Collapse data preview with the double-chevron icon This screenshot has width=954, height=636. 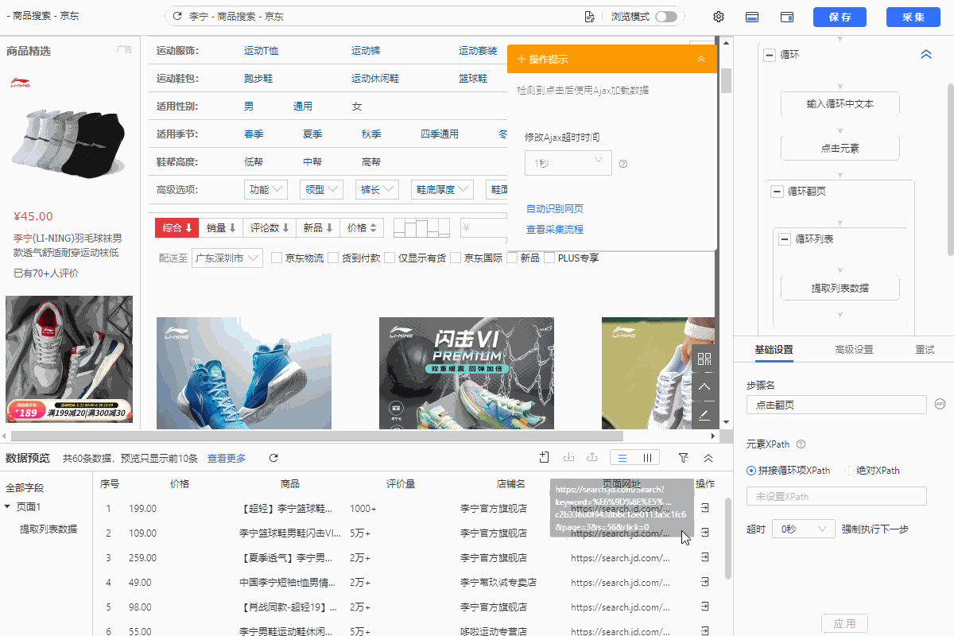708,457
